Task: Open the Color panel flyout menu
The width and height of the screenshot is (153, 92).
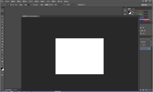Action: (x=151, y=9)
